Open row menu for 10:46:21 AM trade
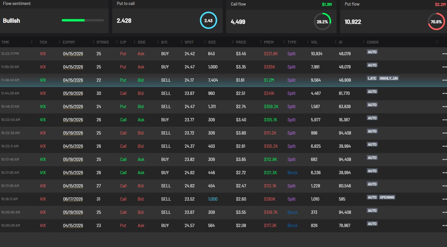The height and width of the screenshot is (247, 447). (x=444, y=107)
